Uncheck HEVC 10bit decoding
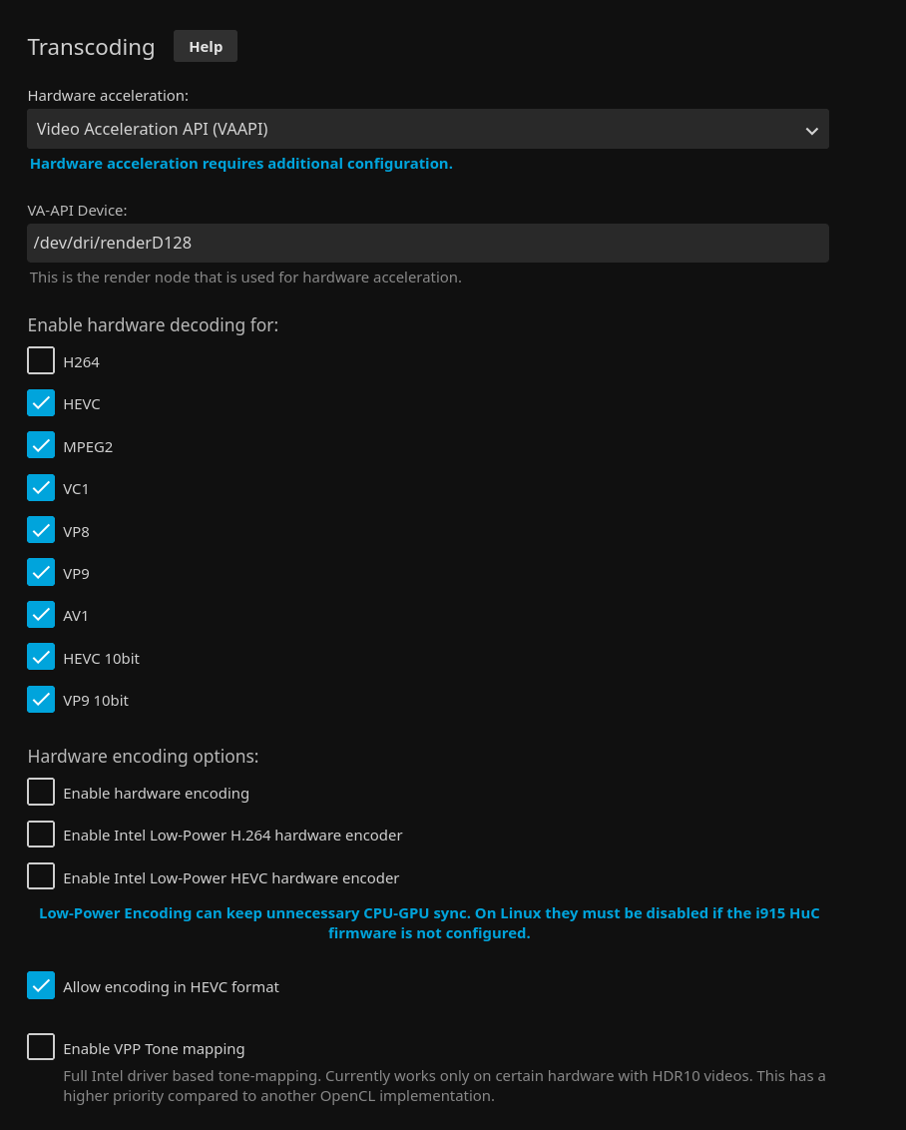 coord(41,658)
